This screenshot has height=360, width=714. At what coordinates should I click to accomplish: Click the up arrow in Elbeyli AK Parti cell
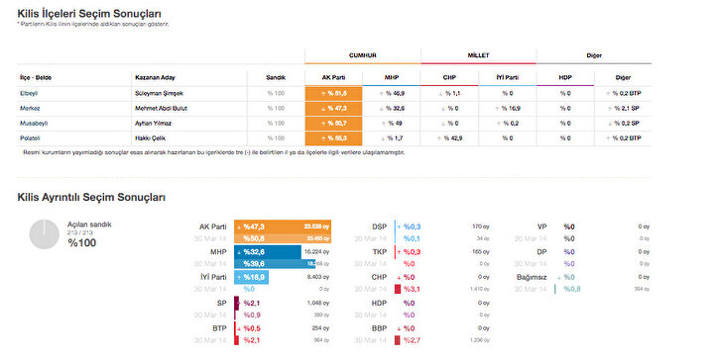(323, 94)
